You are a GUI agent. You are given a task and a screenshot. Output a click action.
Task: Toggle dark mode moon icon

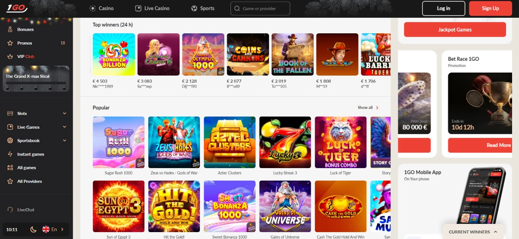pos(33,229)
